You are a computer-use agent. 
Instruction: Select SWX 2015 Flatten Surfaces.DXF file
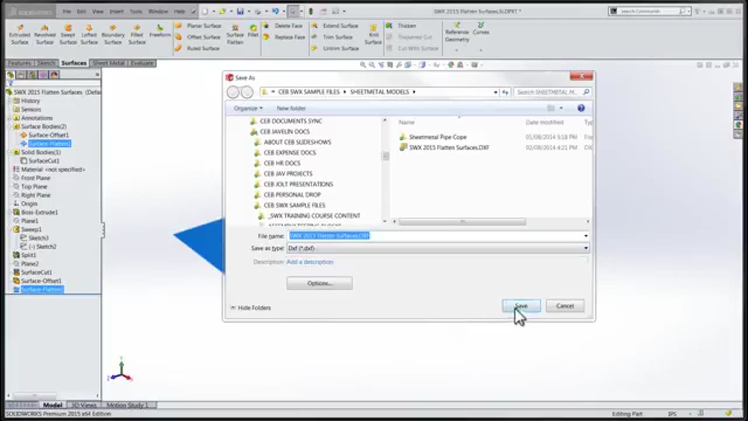(444, 147)
